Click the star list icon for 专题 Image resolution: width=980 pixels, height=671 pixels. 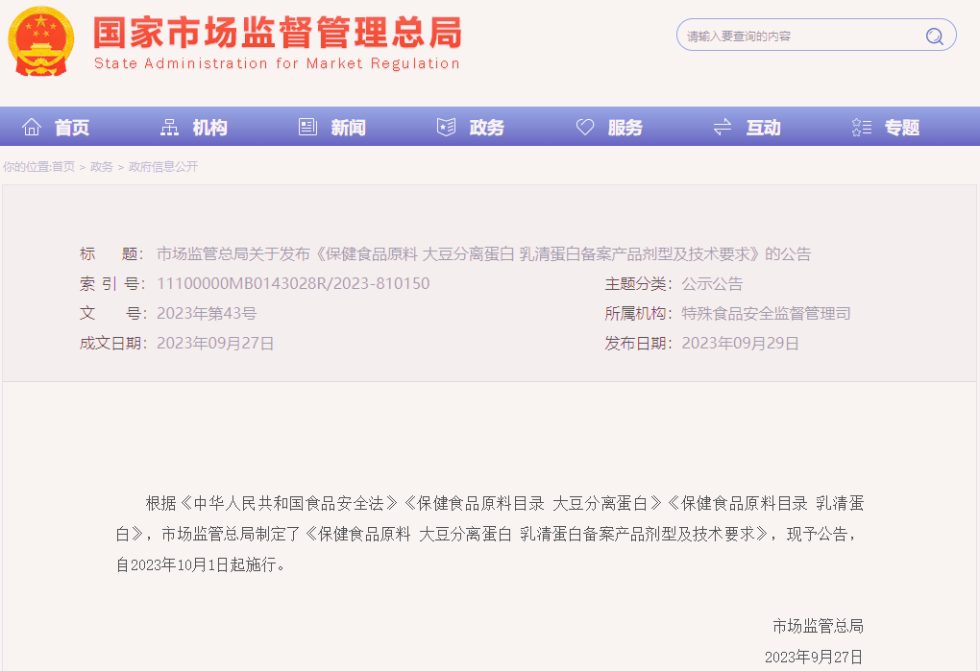coord(861,127)
